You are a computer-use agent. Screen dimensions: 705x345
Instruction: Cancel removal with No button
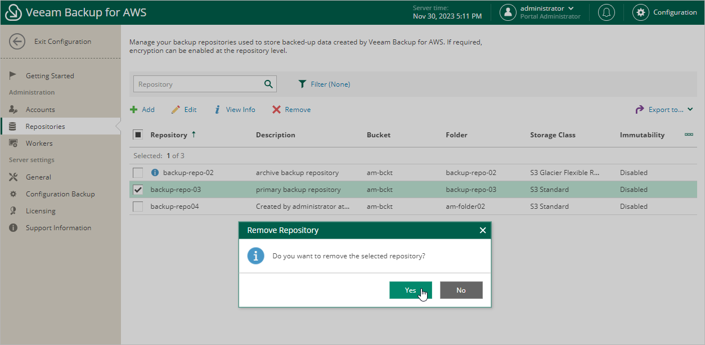[461, 290]
